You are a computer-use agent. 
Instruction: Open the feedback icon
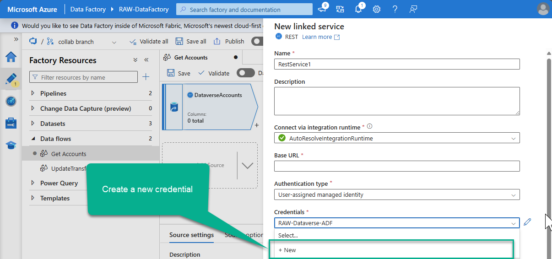[413, 9]
